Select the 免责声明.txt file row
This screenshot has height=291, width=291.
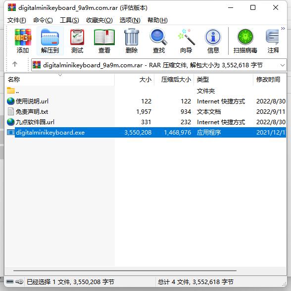[x=146, y=111]
